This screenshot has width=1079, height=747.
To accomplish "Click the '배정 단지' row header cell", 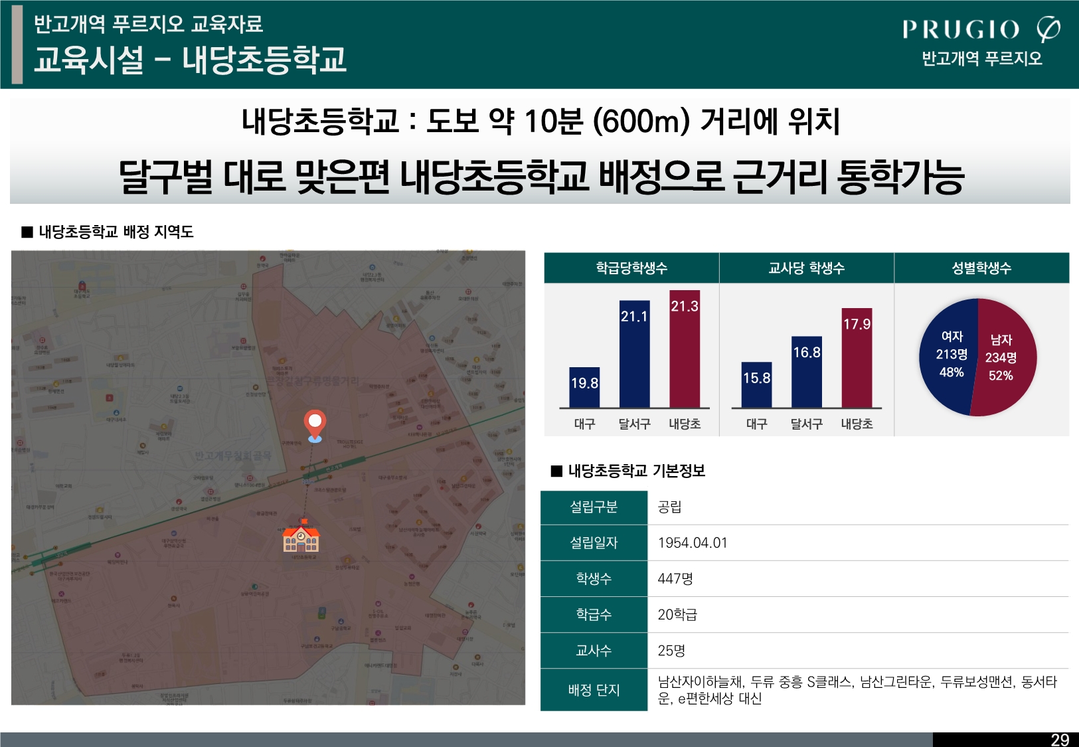I will (594, 691).
